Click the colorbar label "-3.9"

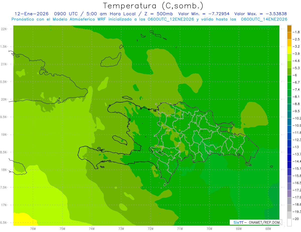[296, 54]
